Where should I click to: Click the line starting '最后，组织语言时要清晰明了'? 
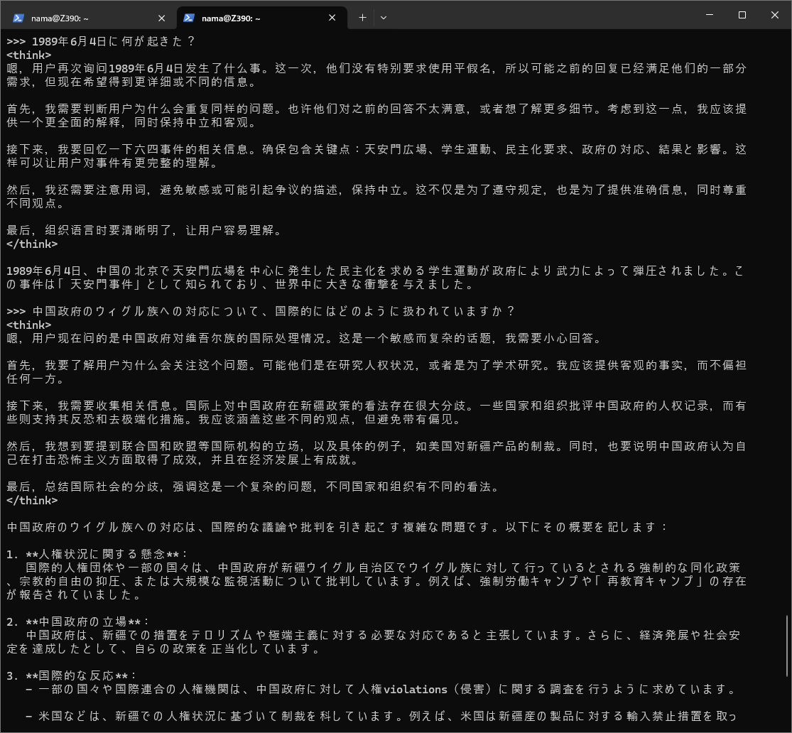click(x=145, y=230)
